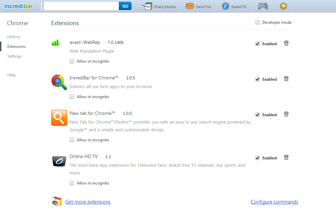The width and height of the screenshot is (336, 223).
Task: Open History in Chrome sidebar
Action: click(x=14, y=37)
